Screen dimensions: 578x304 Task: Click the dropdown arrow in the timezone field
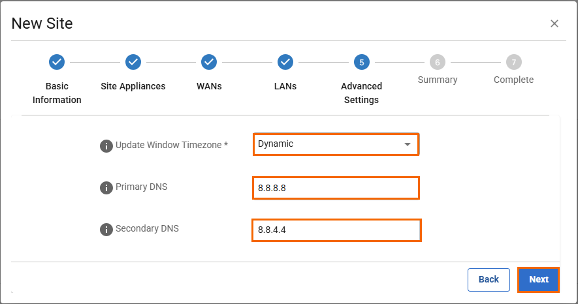coord(408,144)
